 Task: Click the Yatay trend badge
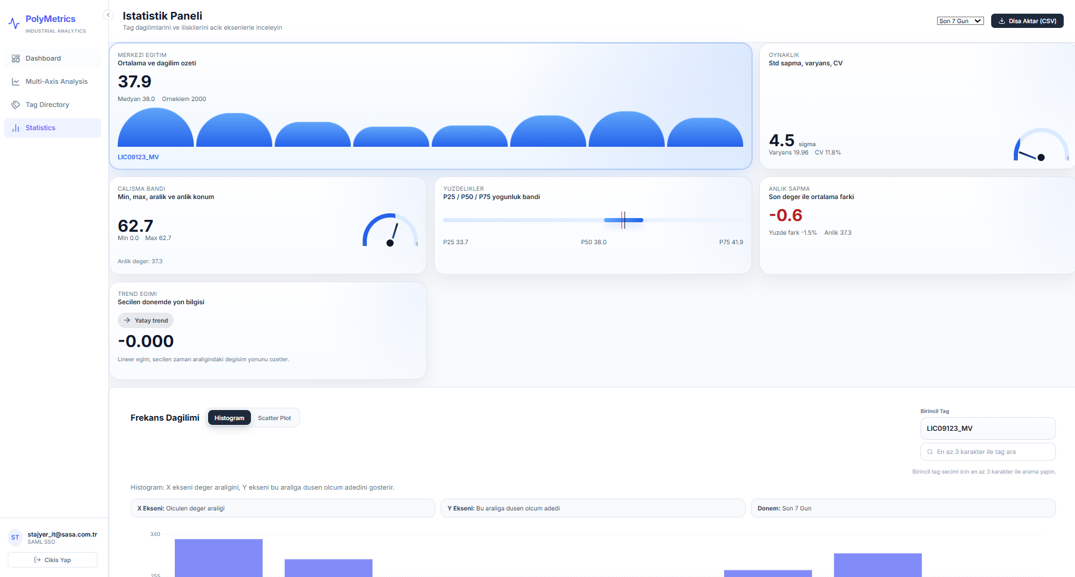pos(146,320)
